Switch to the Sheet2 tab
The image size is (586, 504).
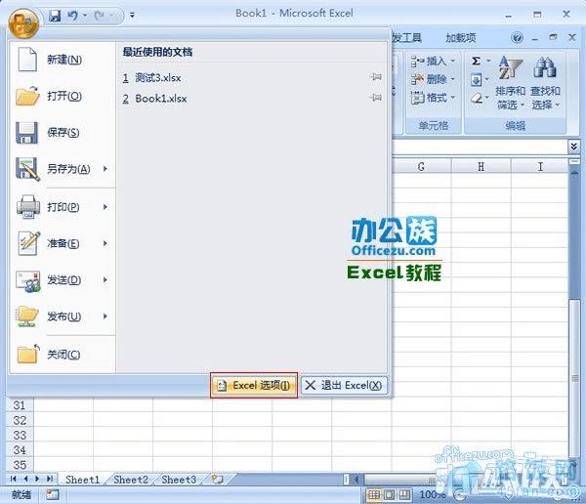point(131,480)
